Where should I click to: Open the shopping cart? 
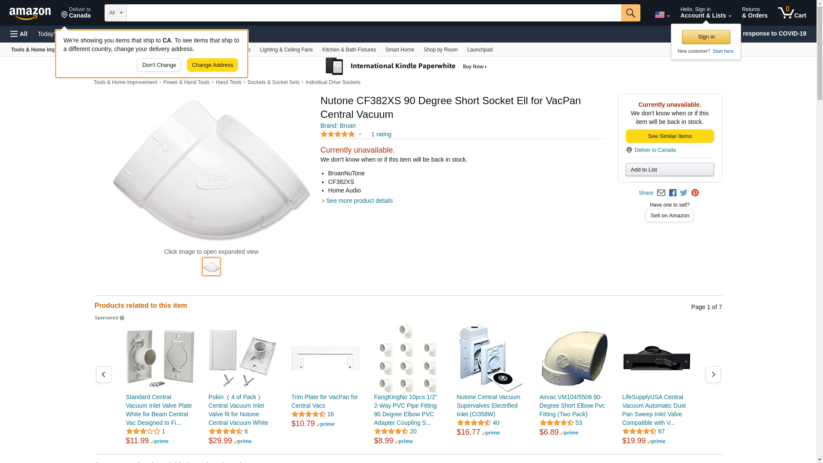click(792, 13)
